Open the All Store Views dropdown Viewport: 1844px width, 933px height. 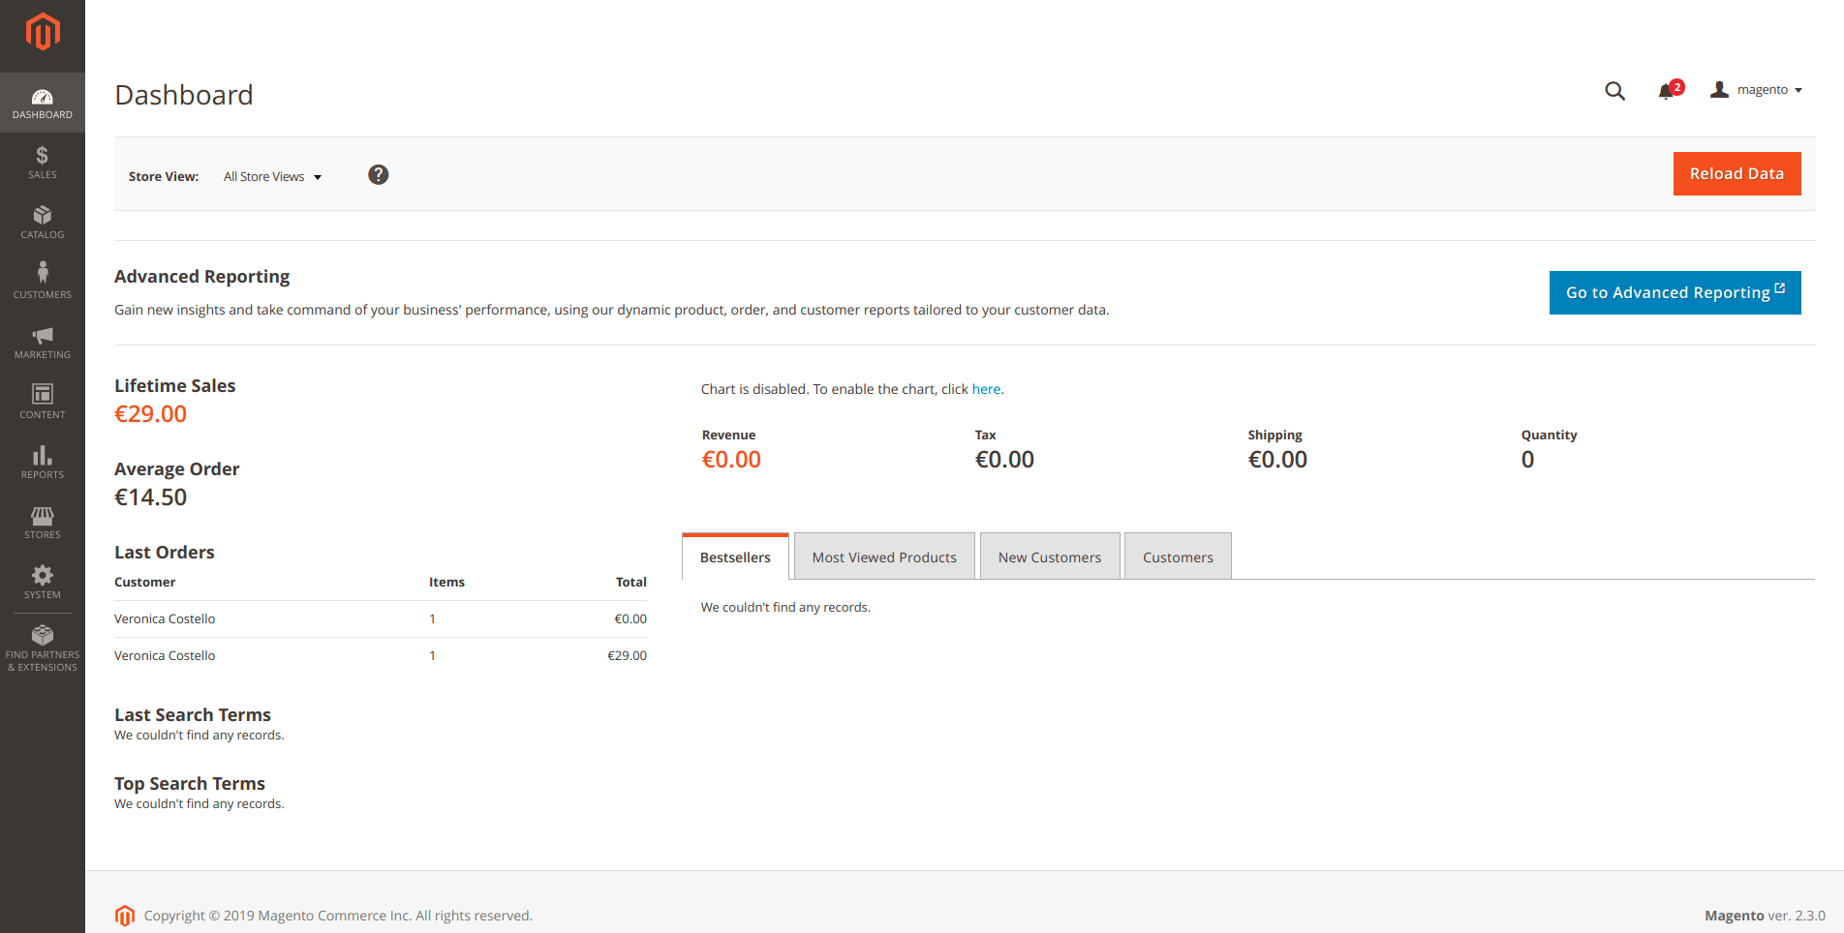[x=271, y=176]
